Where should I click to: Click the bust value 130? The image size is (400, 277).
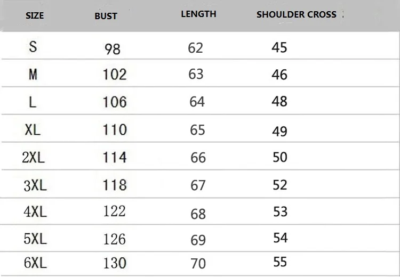click(x=115, y=263)
